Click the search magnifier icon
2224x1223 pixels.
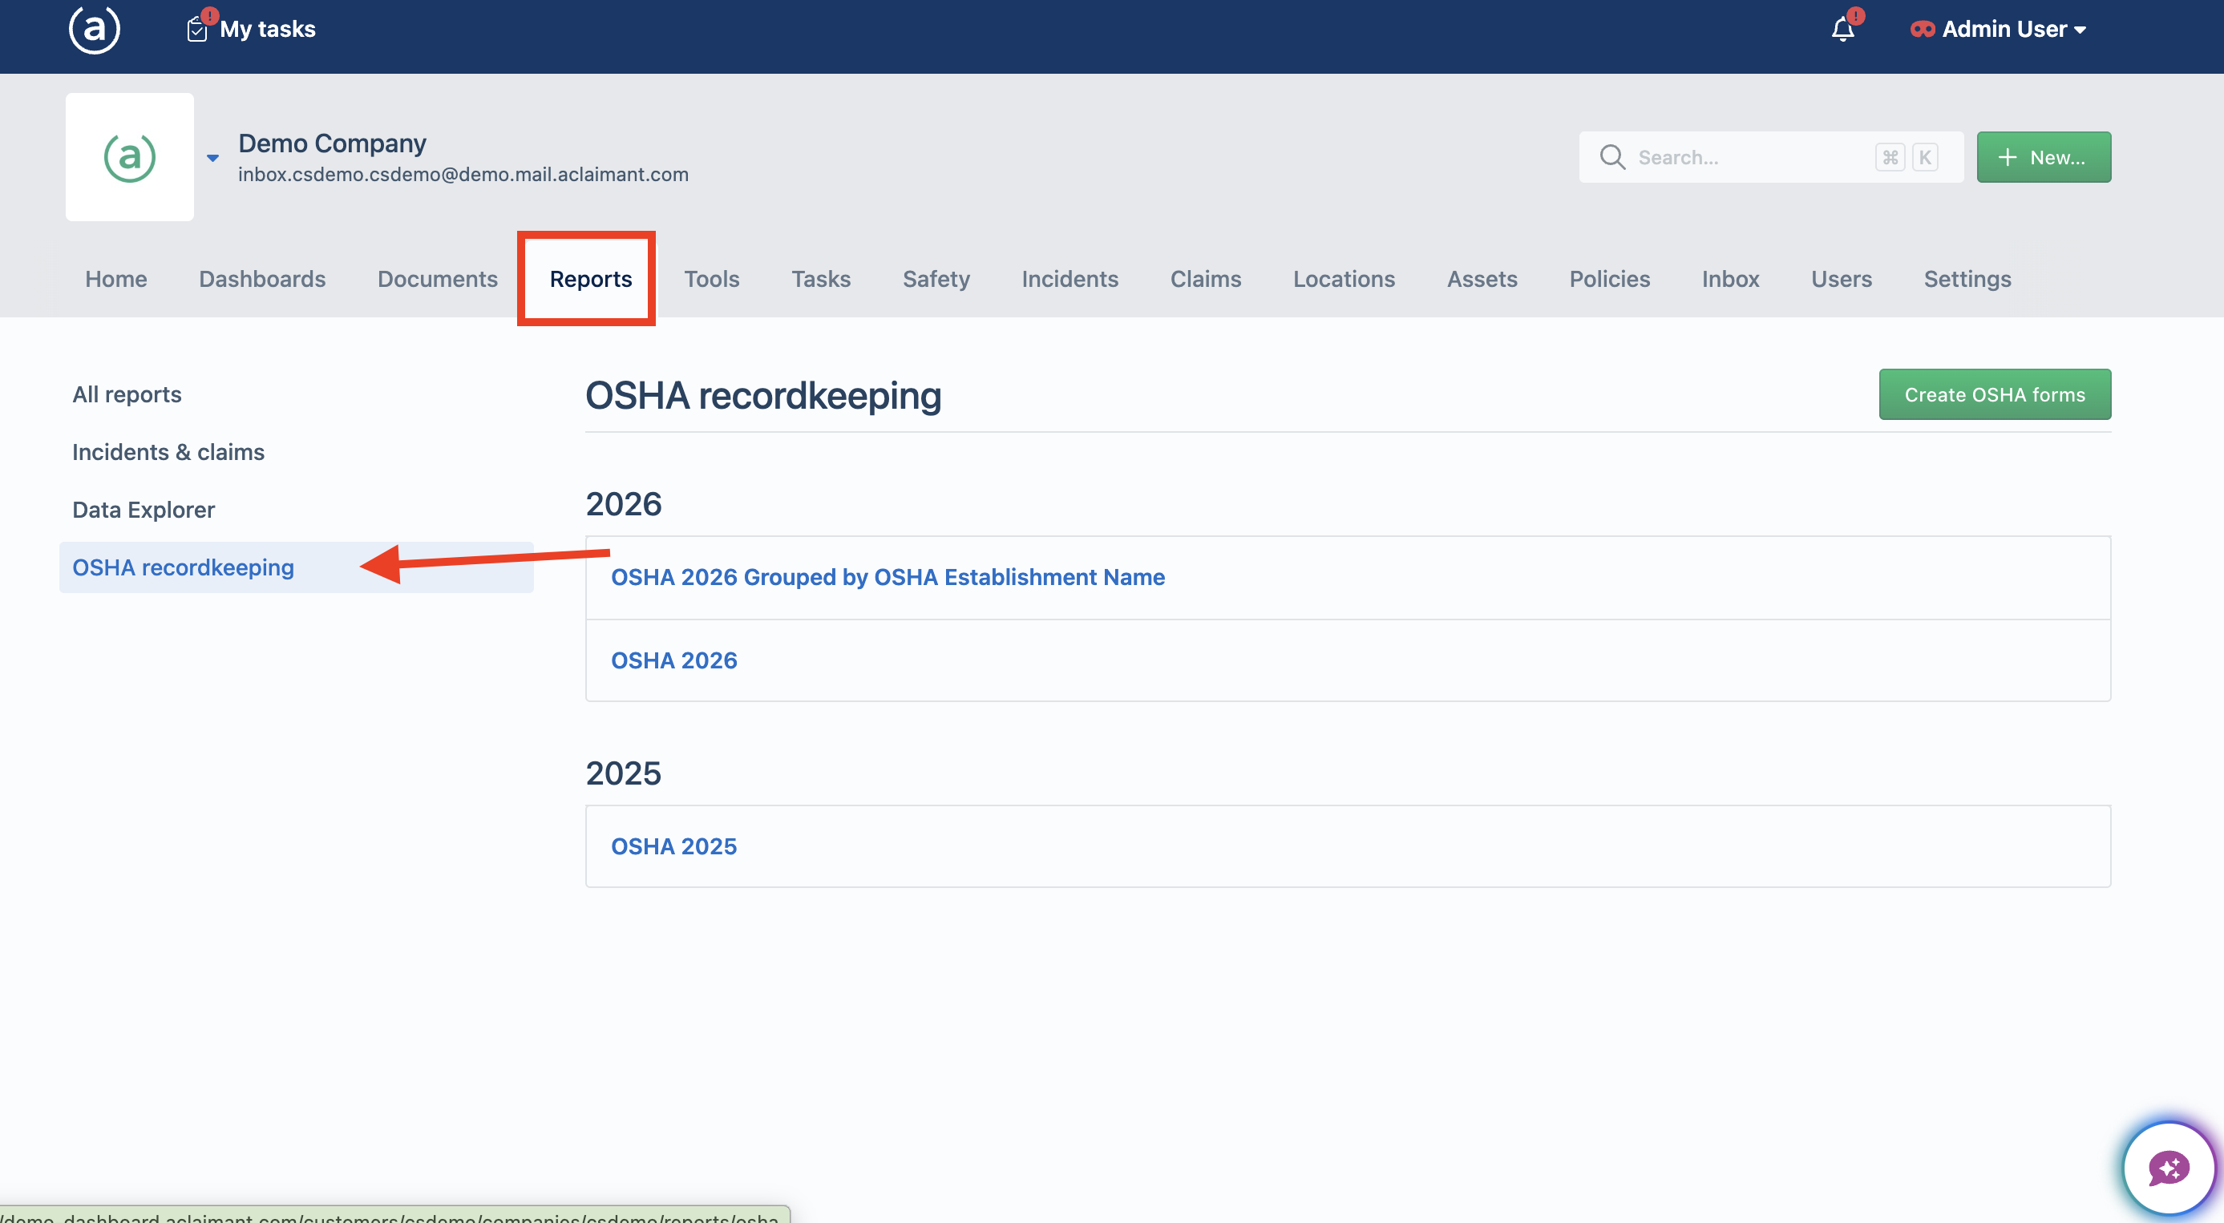click(x=1612, y=157)
